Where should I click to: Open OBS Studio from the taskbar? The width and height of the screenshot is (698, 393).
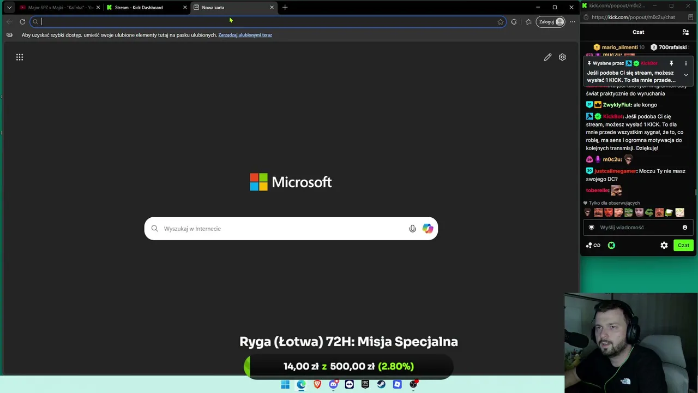(x=413, y=385)
